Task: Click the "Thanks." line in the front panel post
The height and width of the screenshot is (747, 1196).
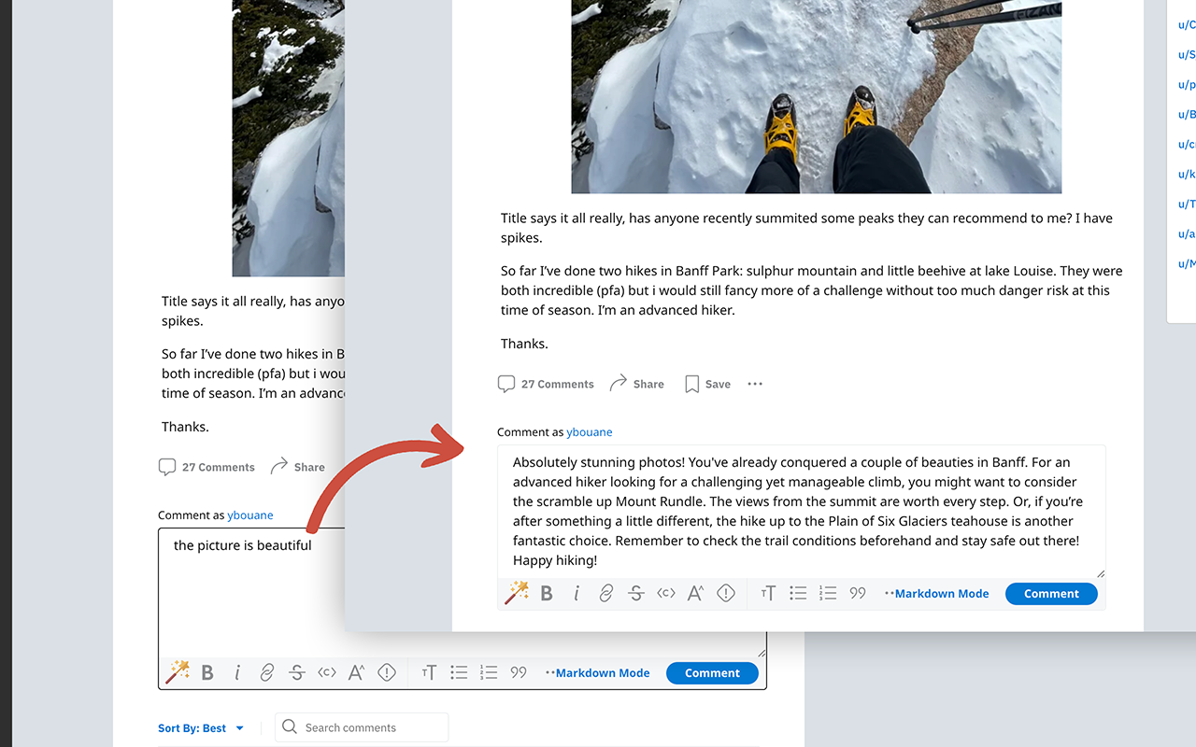Action: (524, 344)
